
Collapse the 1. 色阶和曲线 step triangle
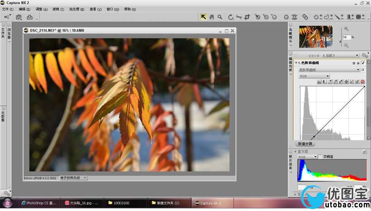(296, 63)
